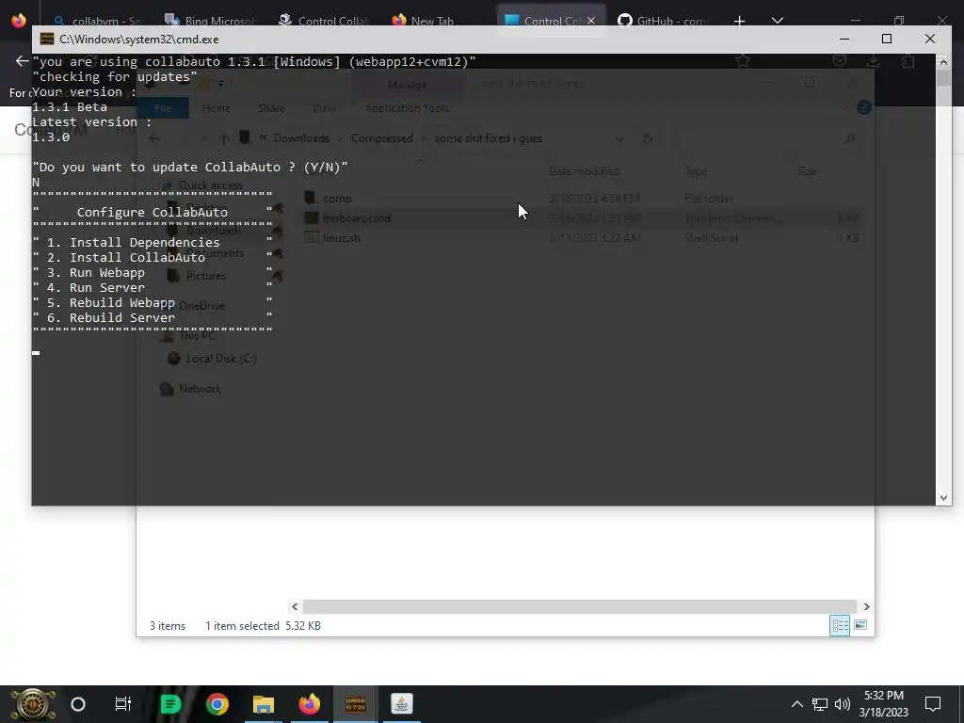Sort by the Size column header

tap(807, 171)
